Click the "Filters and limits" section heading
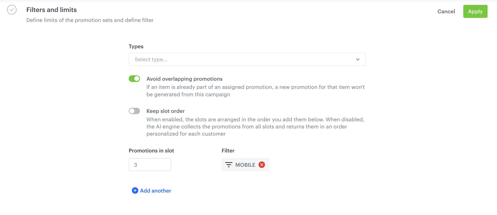 [51, 10]
